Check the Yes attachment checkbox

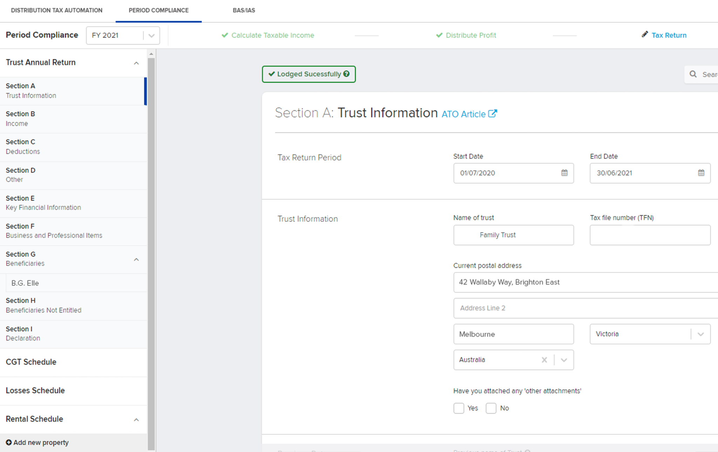point(459,408)
